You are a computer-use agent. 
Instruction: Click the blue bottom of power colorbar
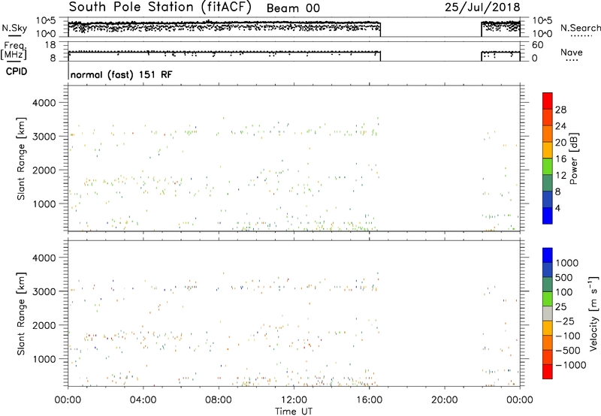[548, 216]
